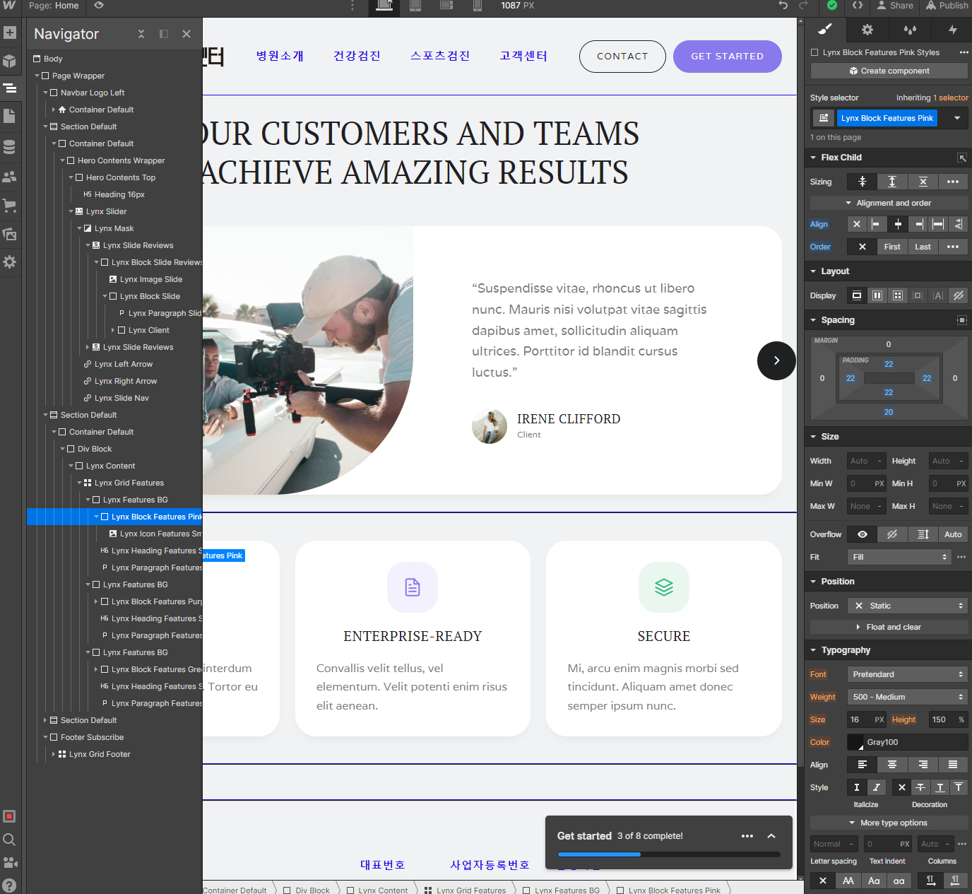Open the Position dropdown set to Static
972x894 pixels.
click(x=907, y=606)
